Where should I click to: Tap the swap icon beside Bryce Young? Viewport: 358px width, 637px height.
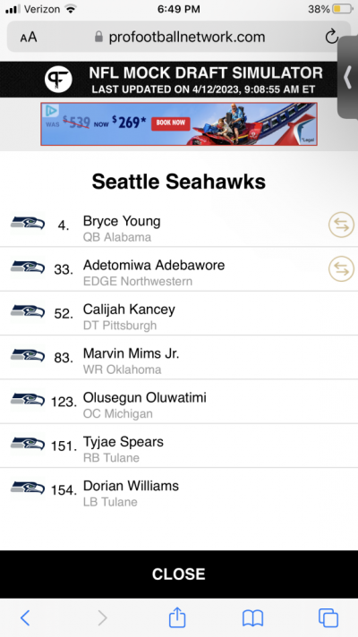coord(341,225)
